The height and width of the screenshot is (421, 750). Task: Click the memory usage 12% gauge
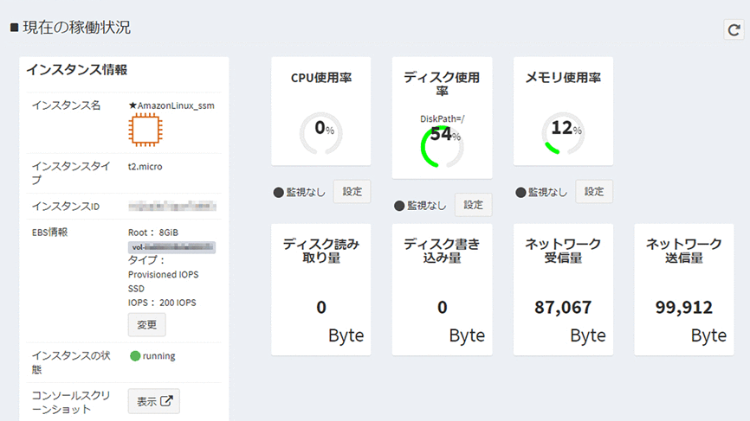click(563, 132)
